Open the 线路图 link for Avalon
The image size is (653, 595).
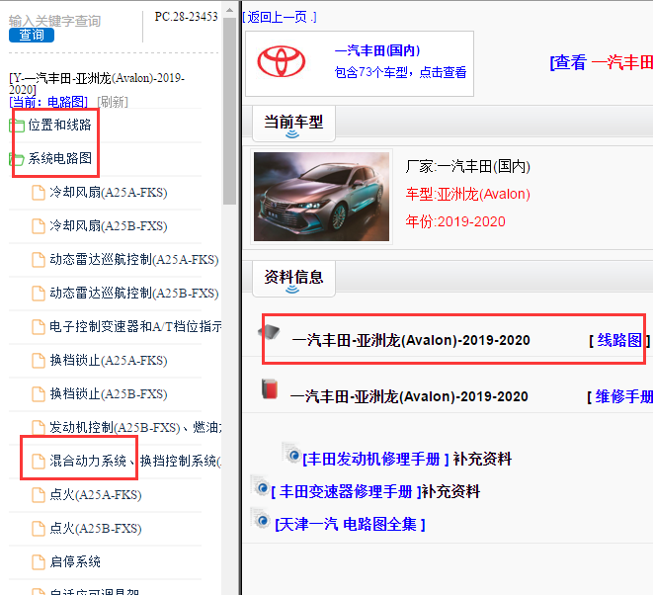pos(619,340)
